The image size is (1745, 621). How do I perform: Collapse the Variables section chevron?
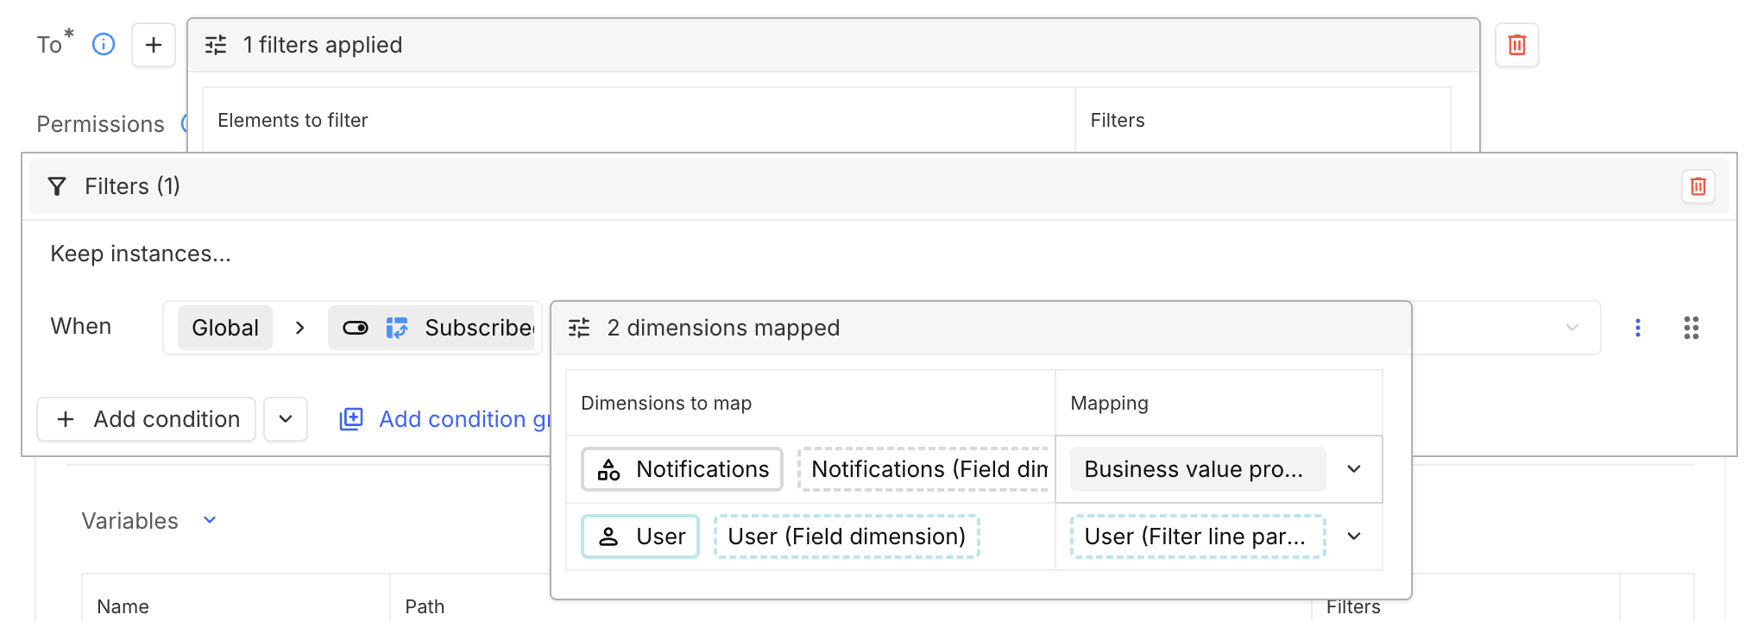(x=210, y=520)
